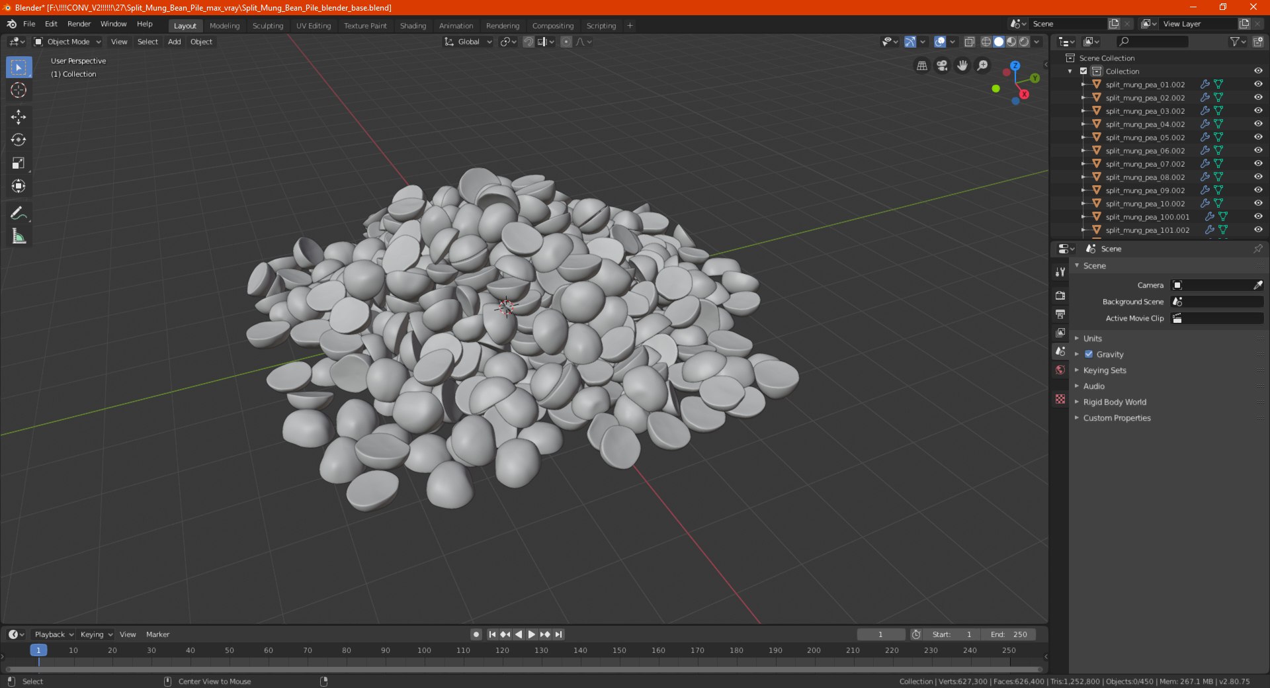Select the Cursor tool in the toolbar
1270x688 pixels.
click(x=19, y=90)
